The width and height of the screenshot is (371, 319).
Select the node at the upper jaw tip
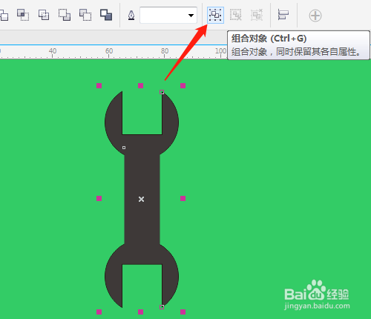[162, 92]
